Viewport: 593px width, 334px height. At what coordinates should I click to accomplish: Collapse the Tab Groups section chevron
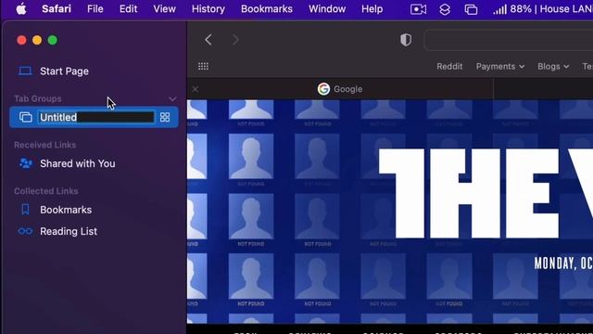click(172, 99)
